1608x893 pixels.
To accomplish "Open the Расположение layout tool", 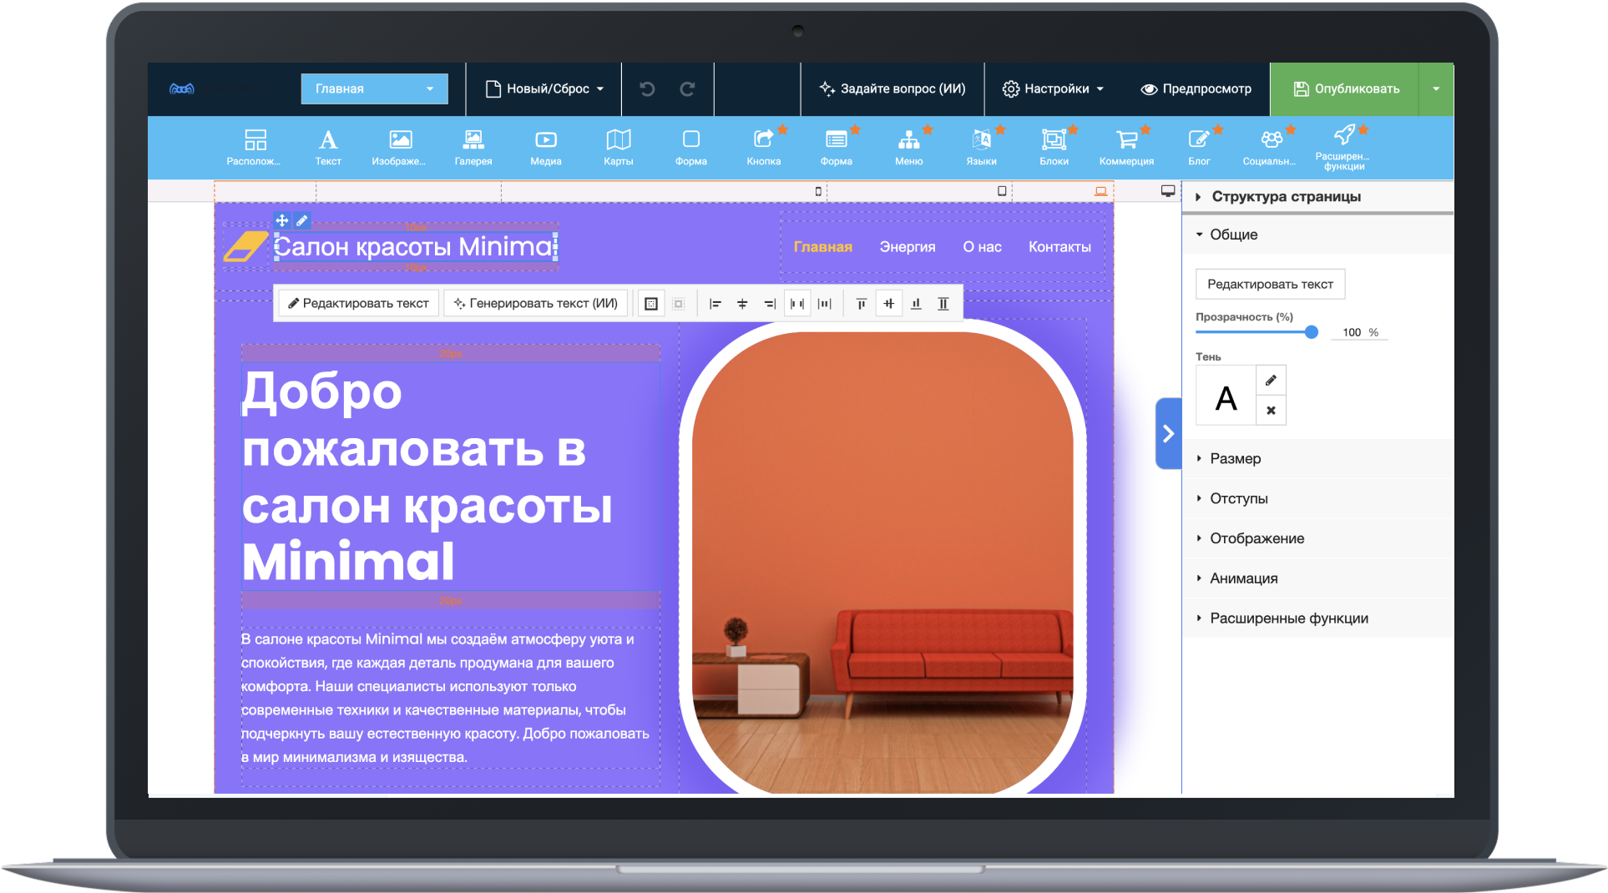I will [255, 147].
